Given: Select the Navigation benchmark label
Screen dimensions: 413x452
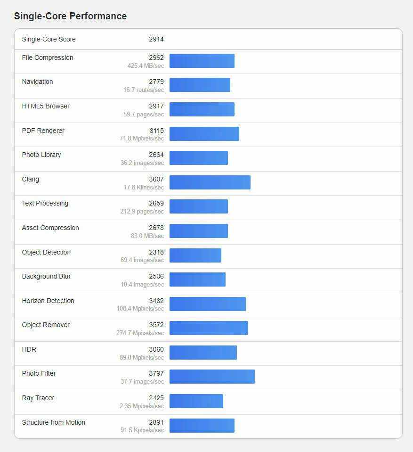Looking at the screenshot, I should click(x=37, y=82).
